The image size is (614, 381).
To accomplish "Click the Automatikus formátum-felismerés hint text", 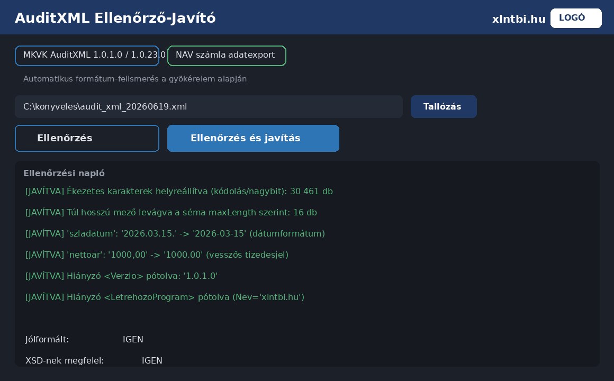I will [134, 79].
